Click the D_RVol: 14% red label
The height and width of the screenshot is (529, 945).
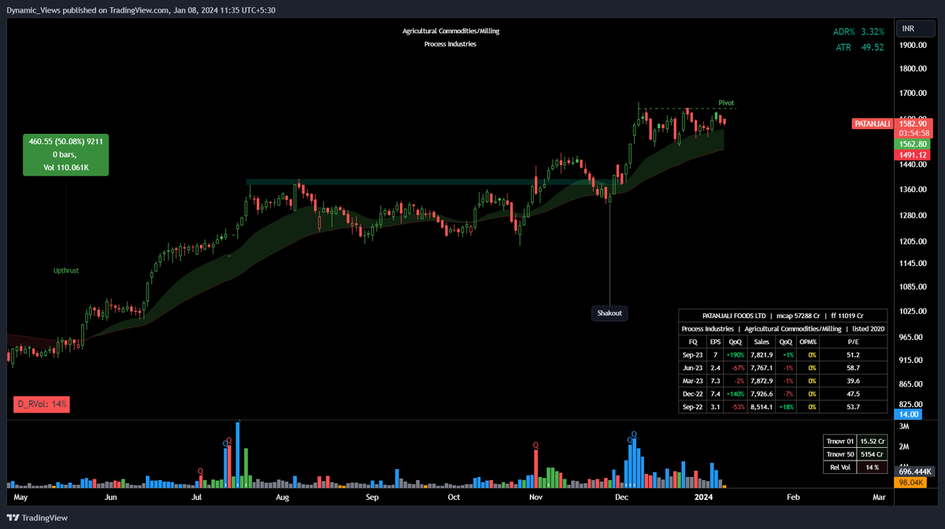[43, 405]
